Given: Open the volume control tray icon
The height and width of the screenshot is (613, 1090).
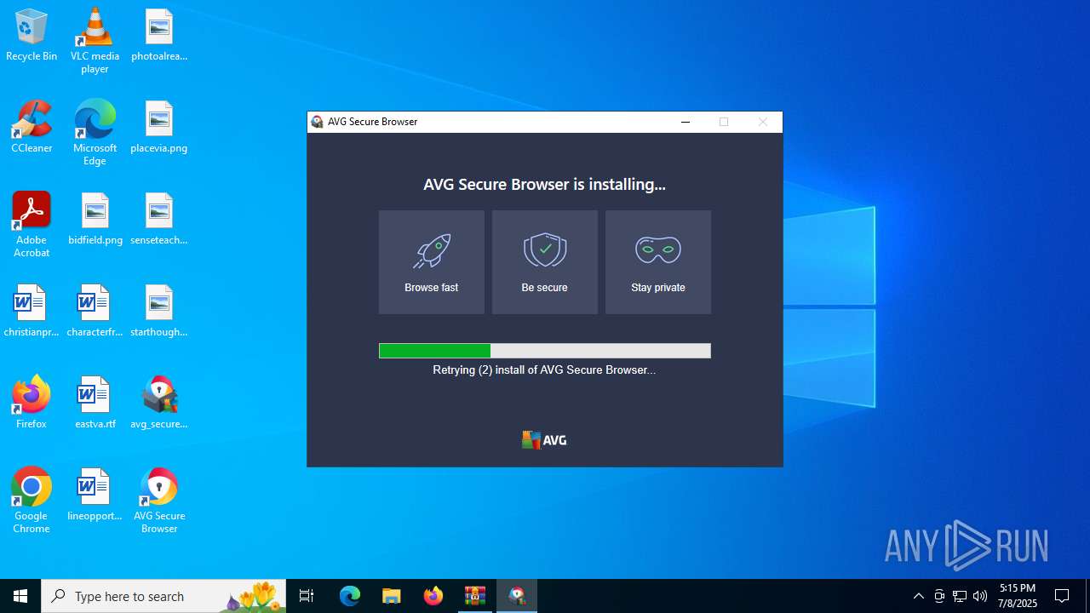Looking at the screenshot, I should 980,596.
